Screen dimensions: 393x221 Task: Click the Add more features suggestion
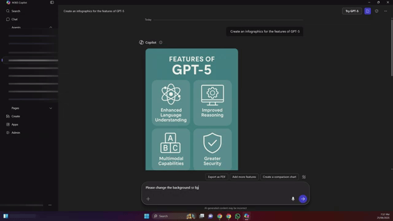(244, 177)
